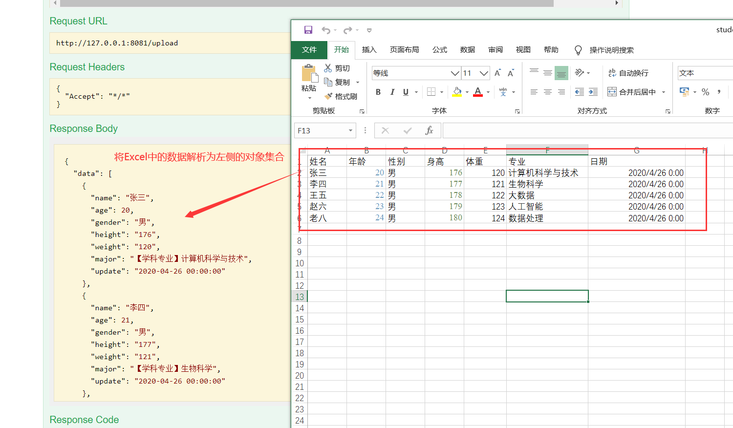The width and height of the screenshot is (733, 428).
Task: Click the Decrease Font Size icon
Action: pyautogui.click(x=511, y=73)
